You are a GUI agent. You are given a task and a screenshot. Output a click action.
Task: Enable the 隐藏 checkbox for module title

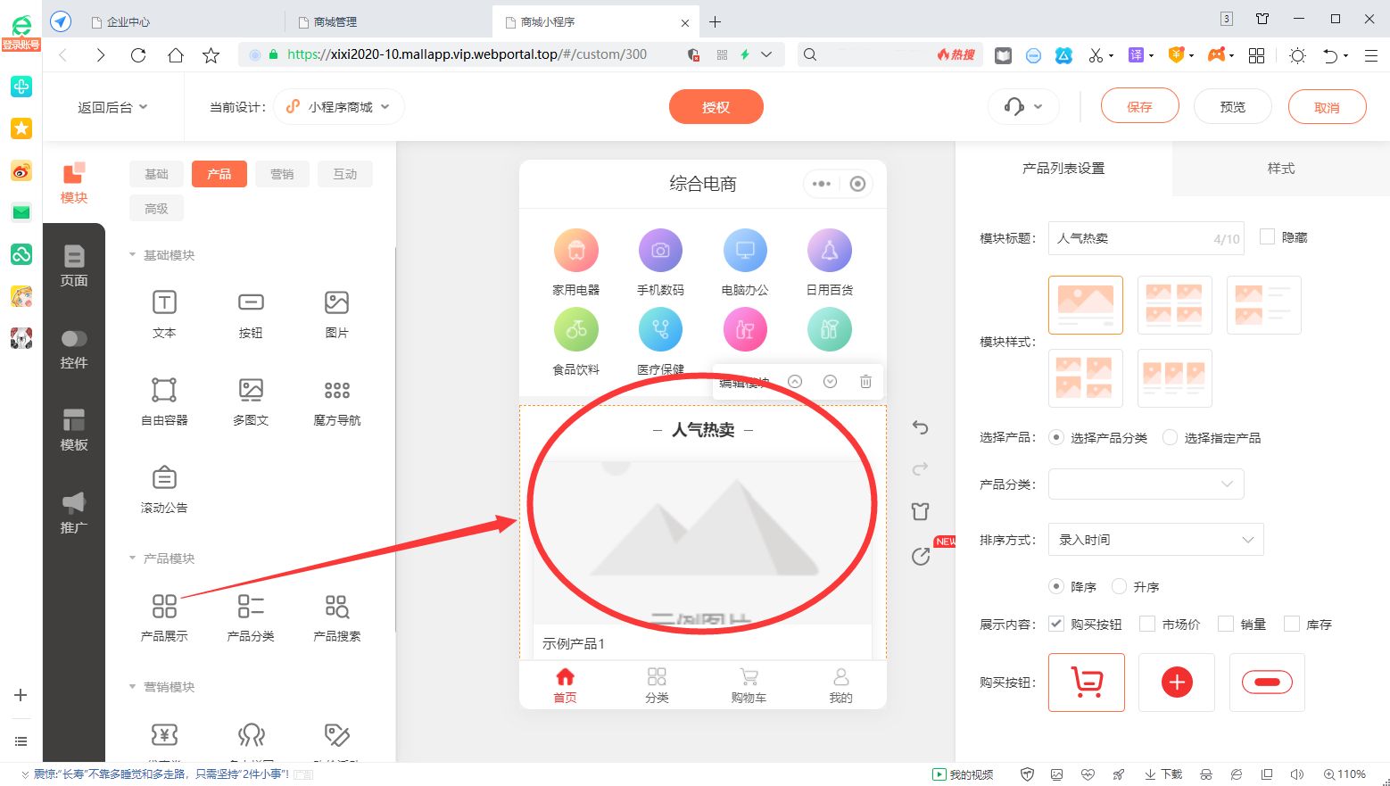1267,236
